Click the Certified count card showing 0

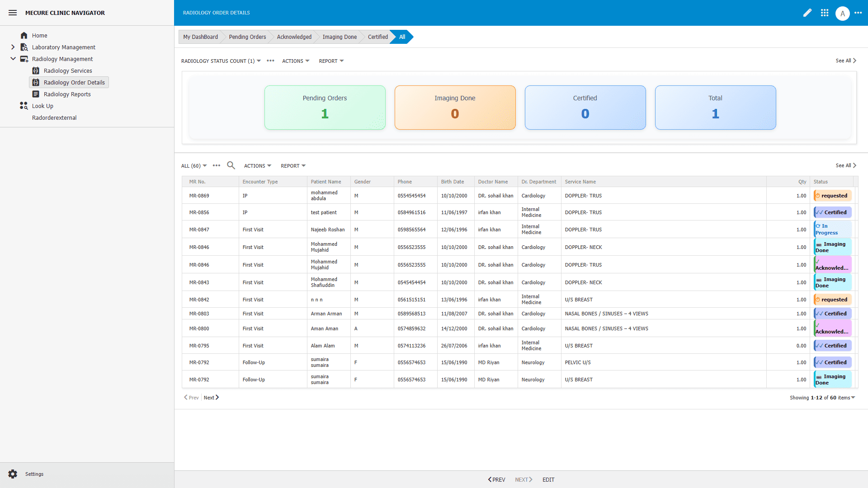pyautogui.click(x=585, y=107)
